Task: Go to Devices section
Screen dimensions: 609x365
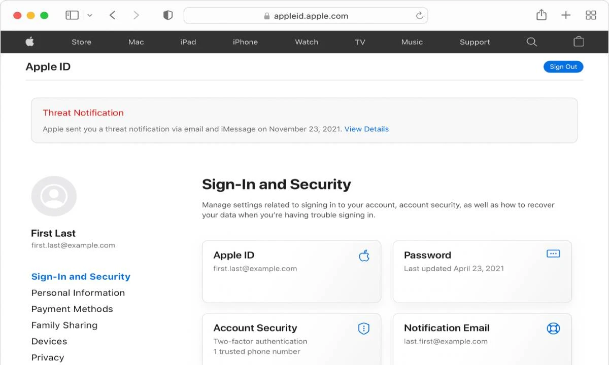Action: (x=49, y=341)
